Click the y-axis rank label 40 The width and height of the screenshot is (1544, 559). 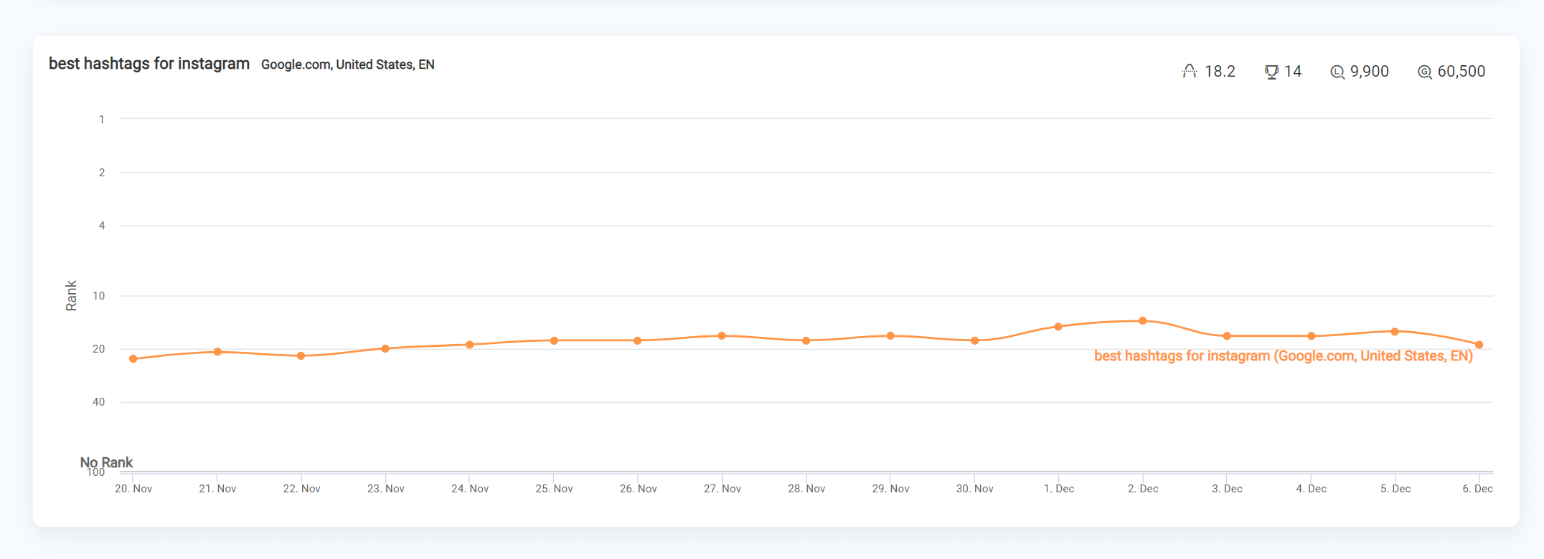(99, 402)
